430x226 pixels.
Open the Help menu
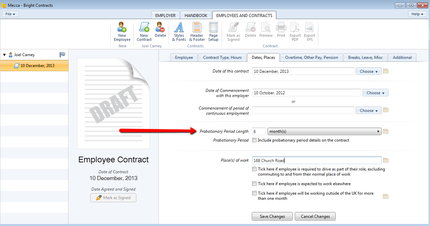point(417,14)
